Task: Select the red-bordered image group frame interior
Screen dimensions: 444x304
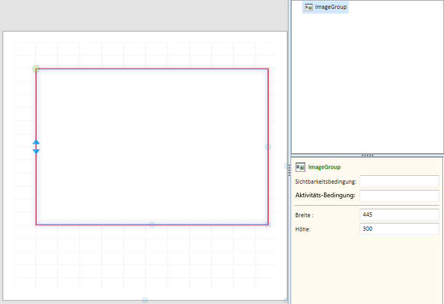Action: (152, 147)
